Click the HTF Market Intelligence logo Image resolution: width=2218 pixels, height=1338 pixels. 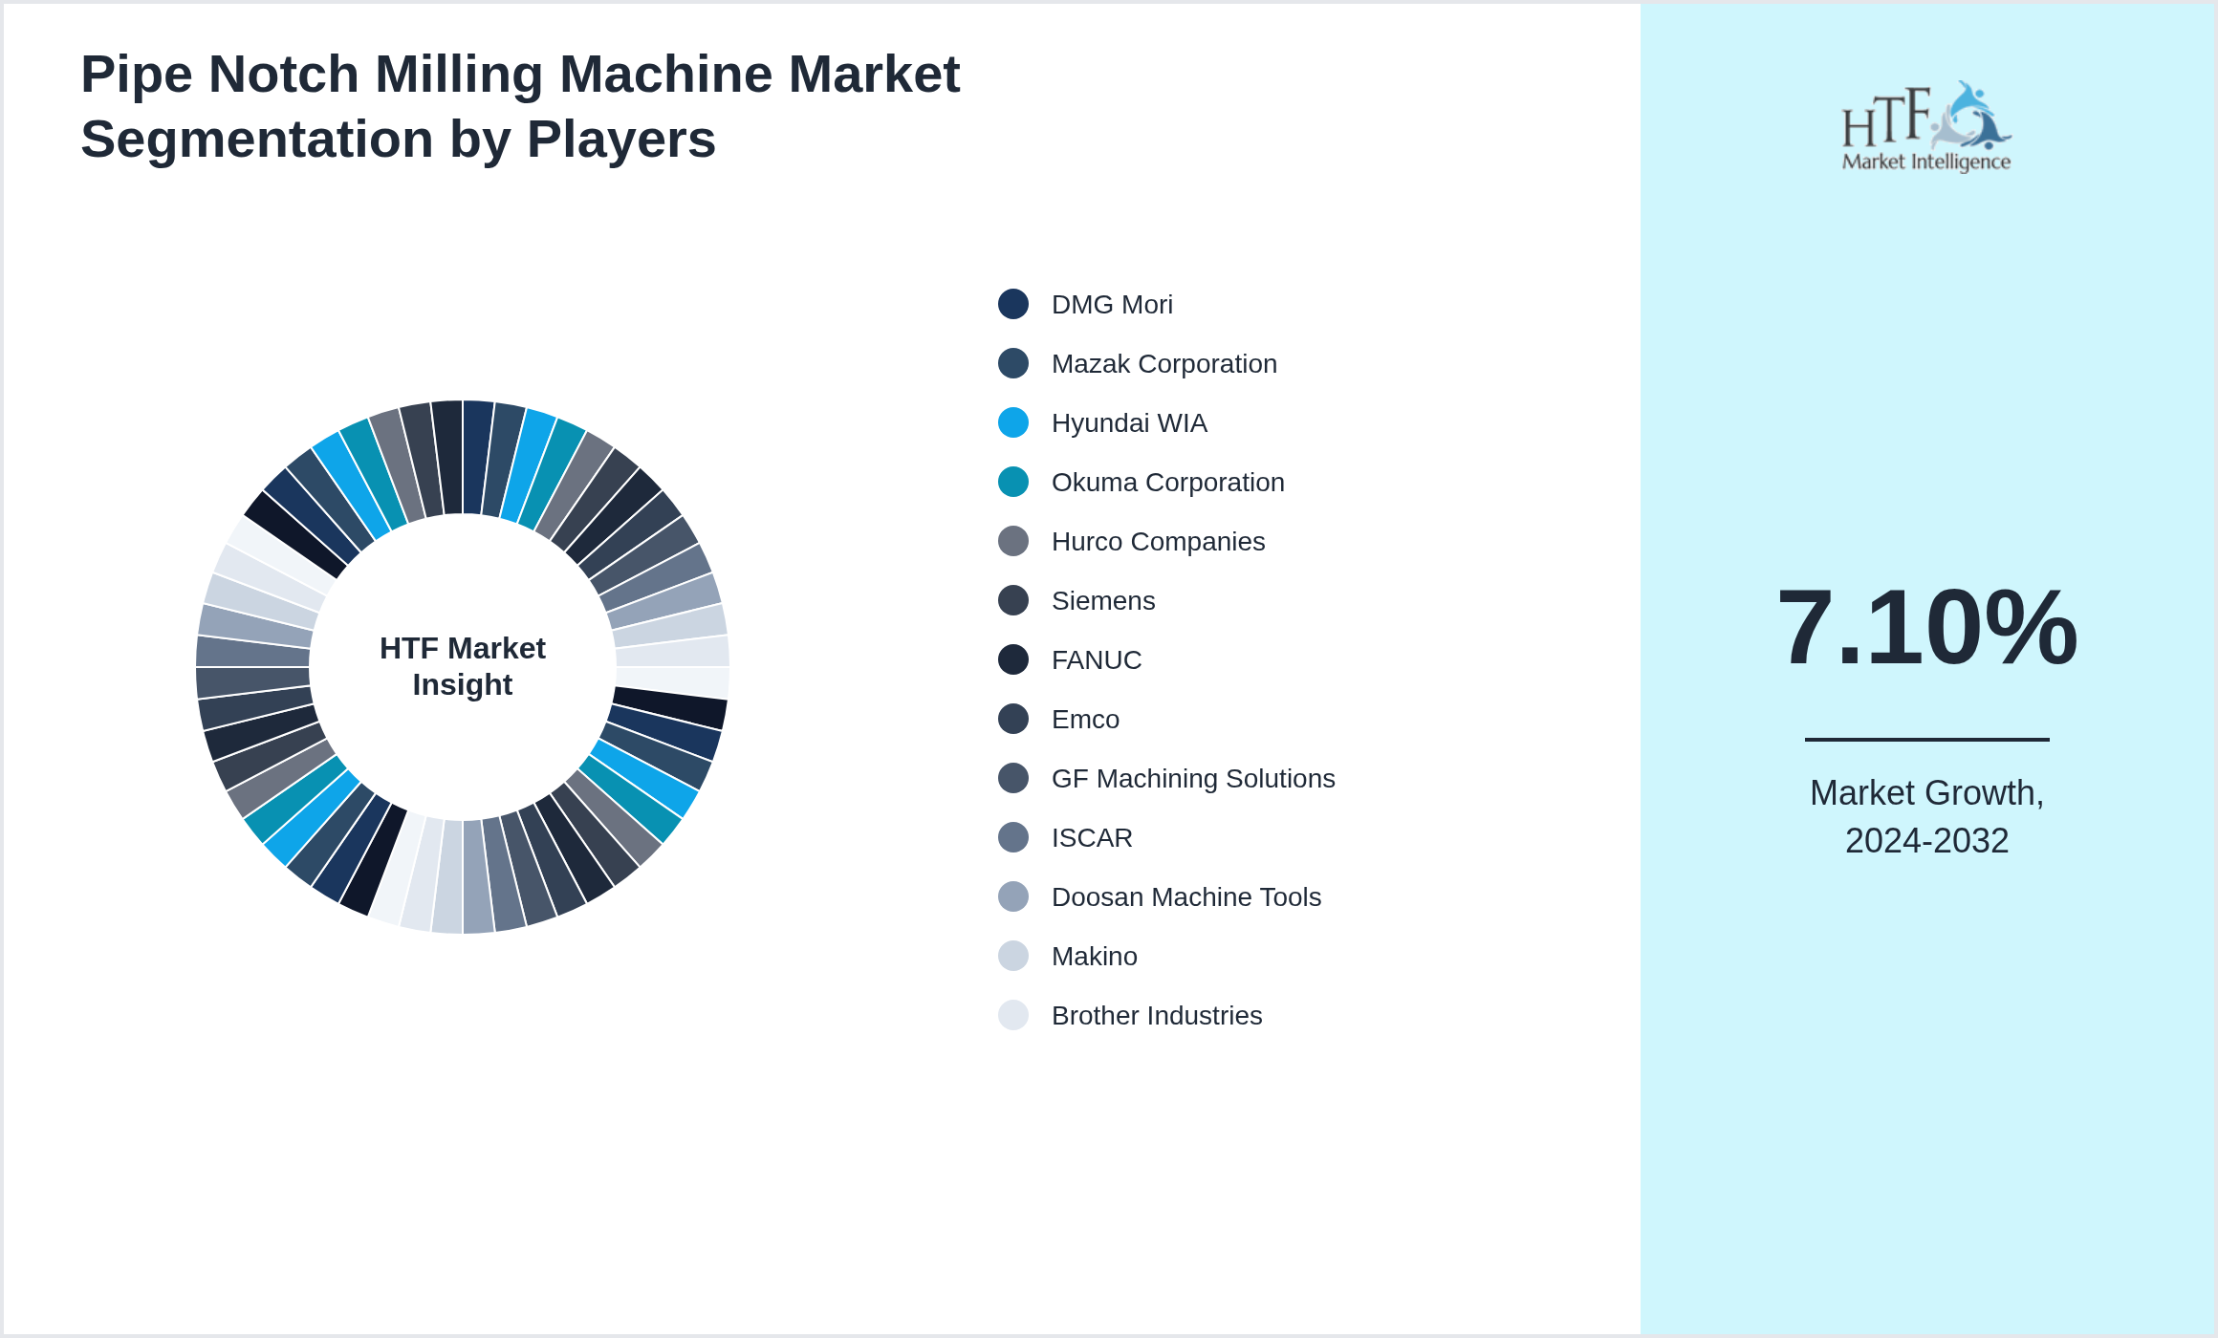pos(1926,126)
